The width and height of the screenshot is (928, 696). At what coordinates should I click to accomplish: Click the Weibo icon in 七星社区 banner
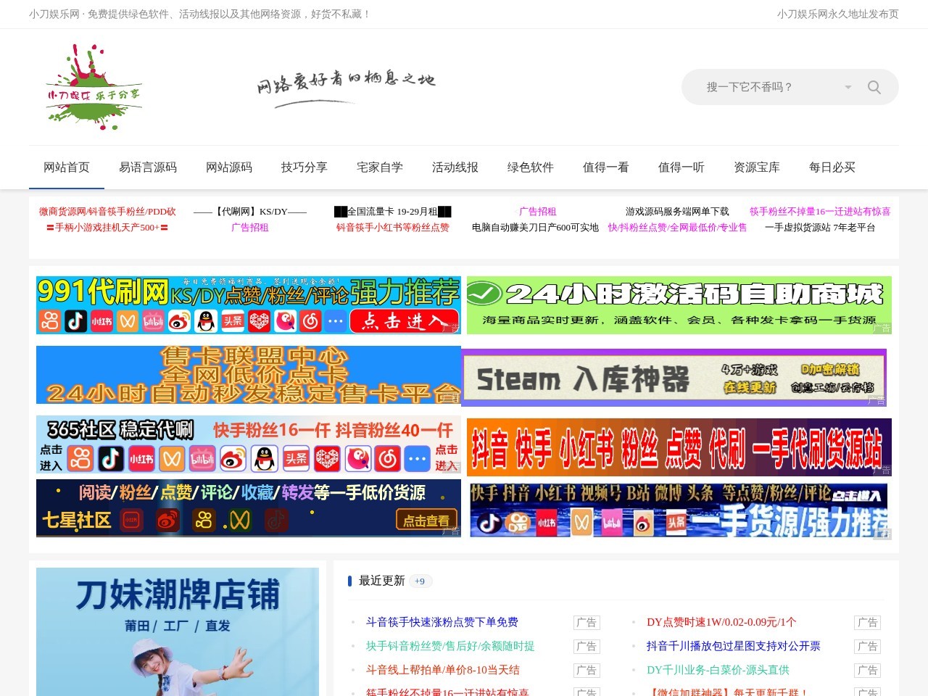[167, 520]
